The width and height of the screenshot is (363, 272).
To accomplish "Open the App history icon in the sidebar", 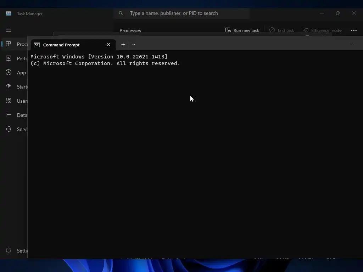I will [9, 72].
